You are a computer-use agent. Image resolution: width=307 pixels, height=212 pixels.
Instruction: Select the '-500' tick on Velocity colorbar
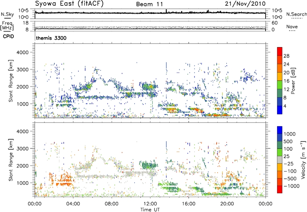pos(290,179)
